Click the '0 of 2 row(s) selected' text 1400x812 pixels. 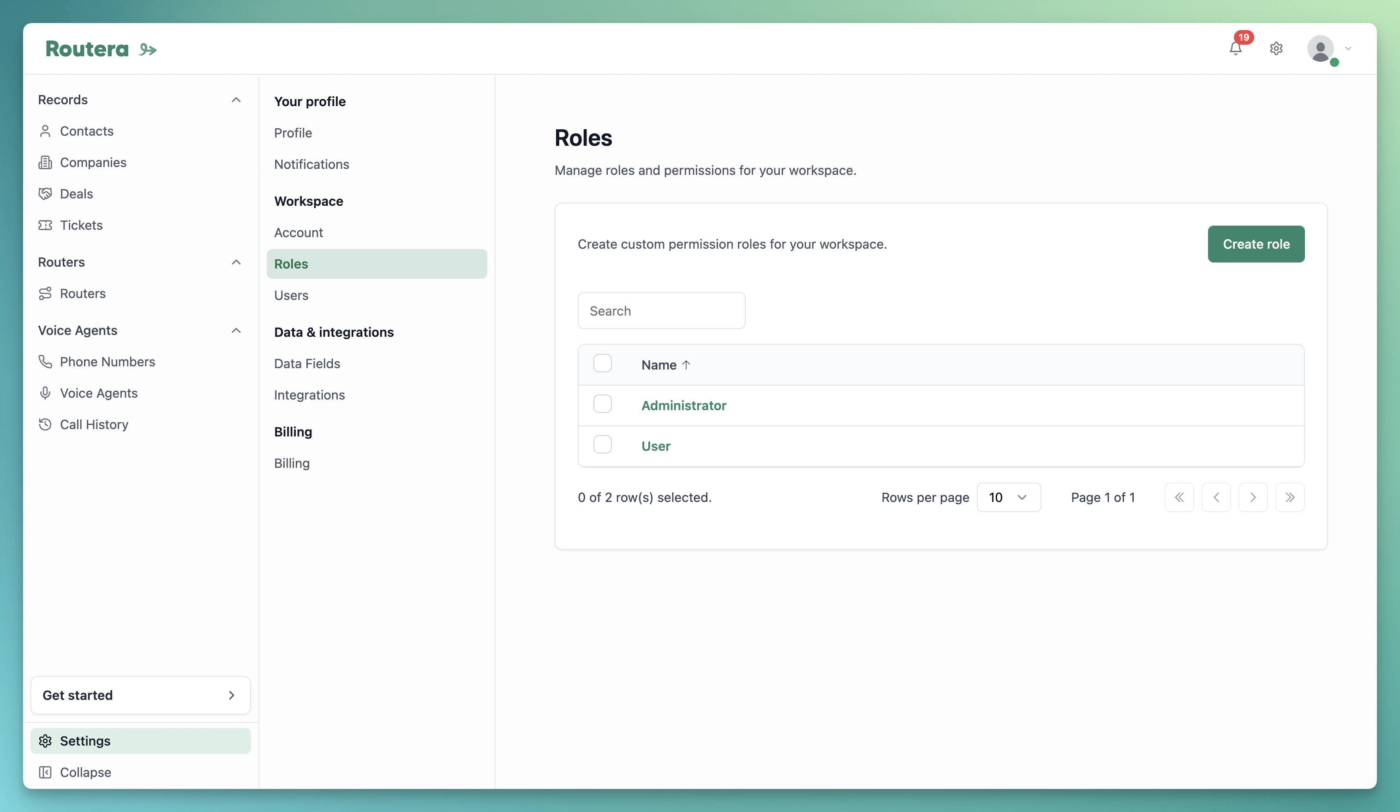(x=645, y=497)
